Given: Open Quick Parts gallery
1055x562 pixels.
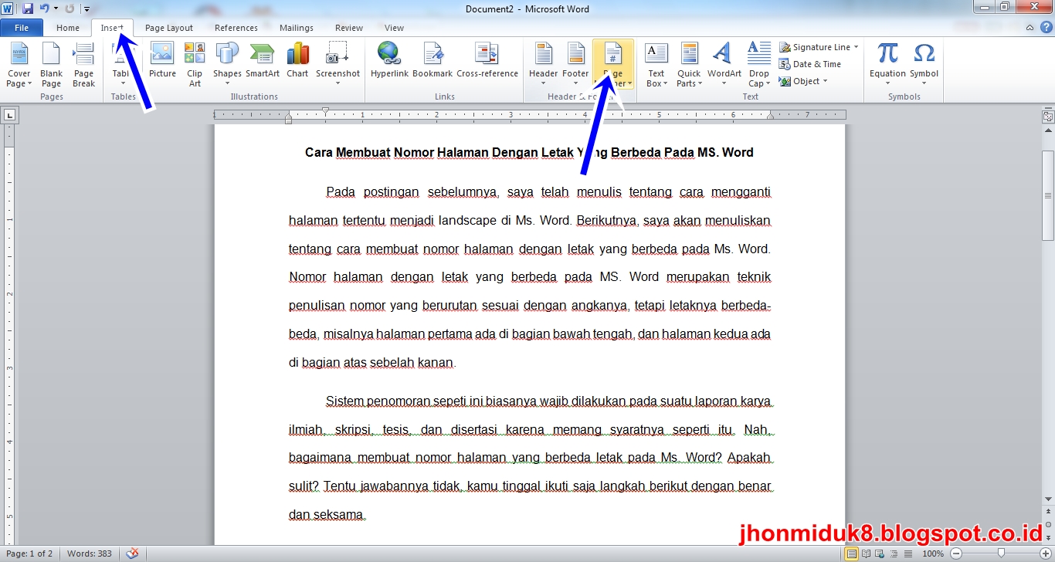Looking at the screenshot, I should pyautogui.click(x=689, y=65).
